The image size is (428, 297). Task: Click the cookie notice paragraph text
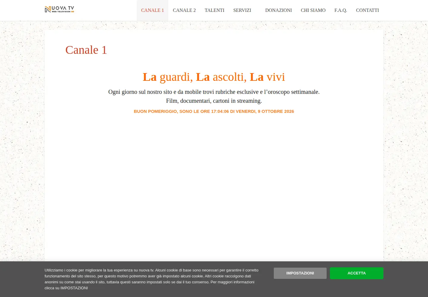[x=152, y=279]
